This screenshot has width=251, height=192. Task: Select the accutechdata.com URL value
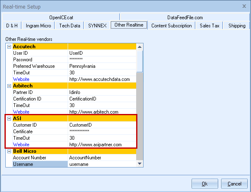[x=102, y=79]
